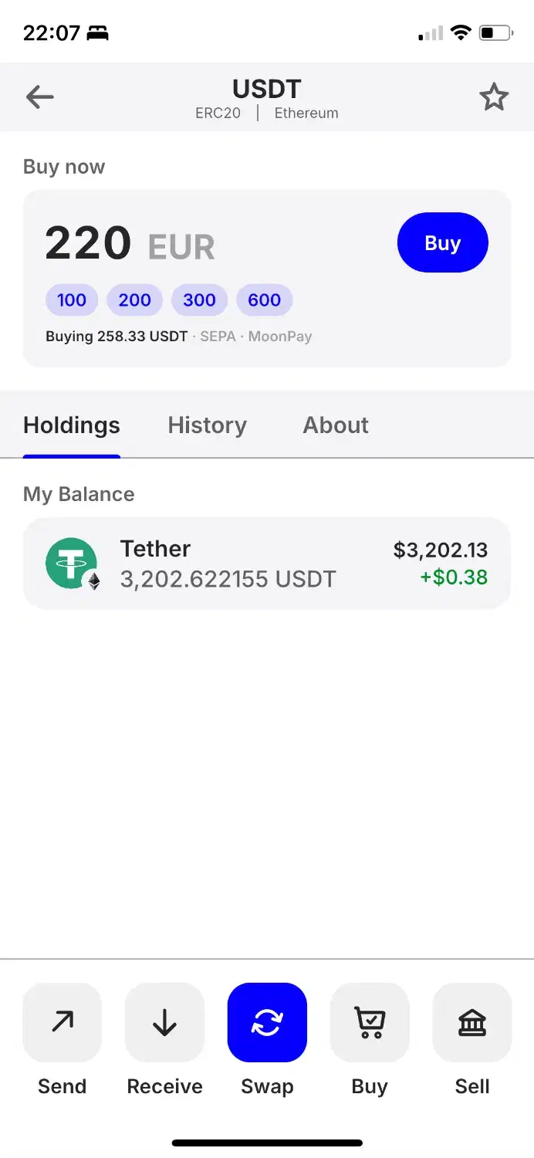Image resolution: width=534 pixels, height=1158 pixels.
Task: Open the Receive down-arrow icon
Action: coord(164,1022)
